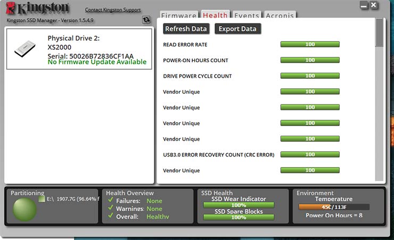Click the SSD Wear Indicator bar

[239, 205]
